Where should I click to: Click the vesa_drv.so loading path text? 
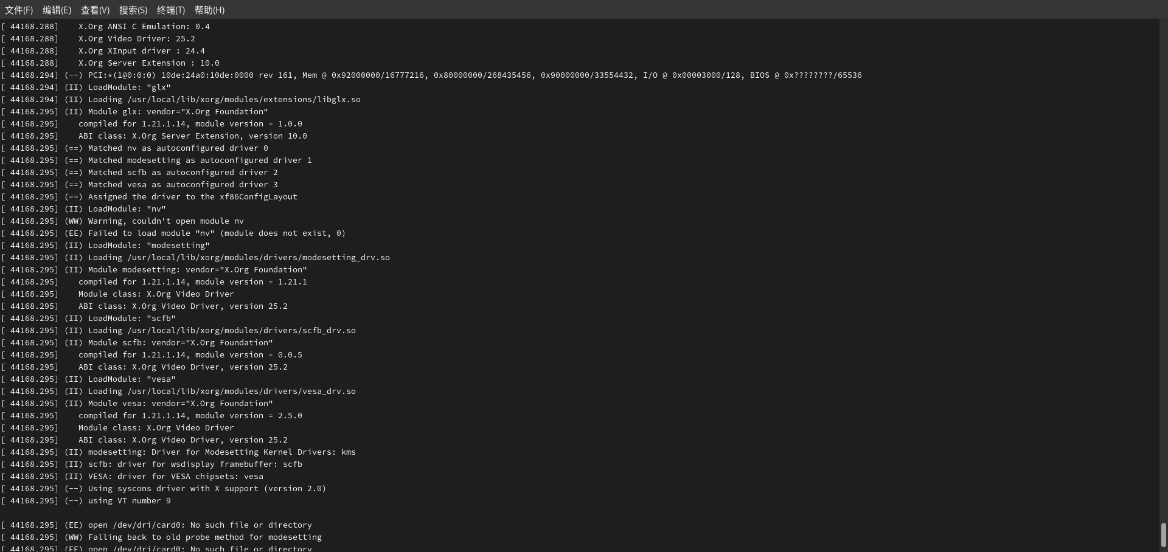[241, 392]
